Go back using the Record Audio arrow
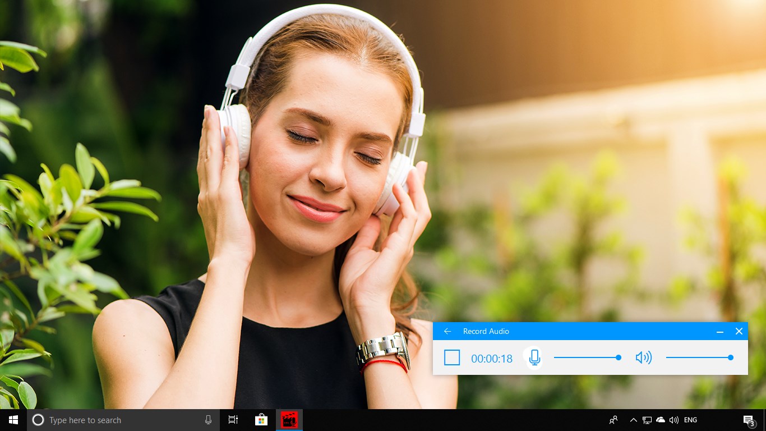The width and height of the screenshot is (766, 431). coord(447,331)
